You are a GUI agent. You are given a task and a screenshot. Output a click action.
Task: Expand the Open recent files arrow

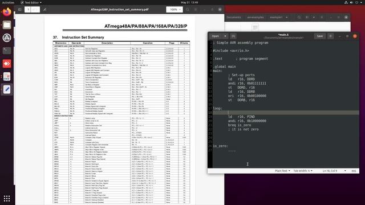pos(225,36)
